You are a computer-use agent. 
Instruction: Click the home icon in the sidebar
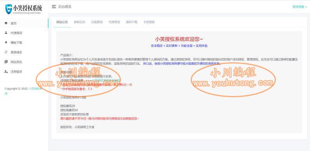point(6,23)
